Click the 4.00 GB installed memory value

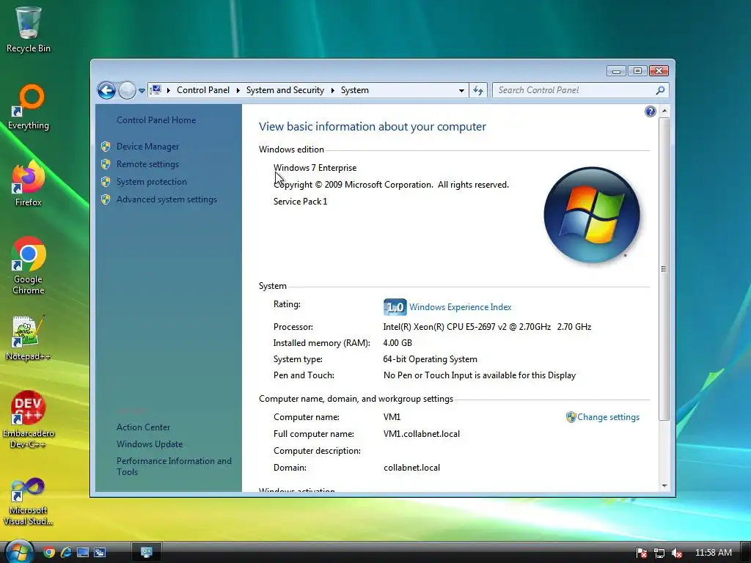(x=398, y=343)
